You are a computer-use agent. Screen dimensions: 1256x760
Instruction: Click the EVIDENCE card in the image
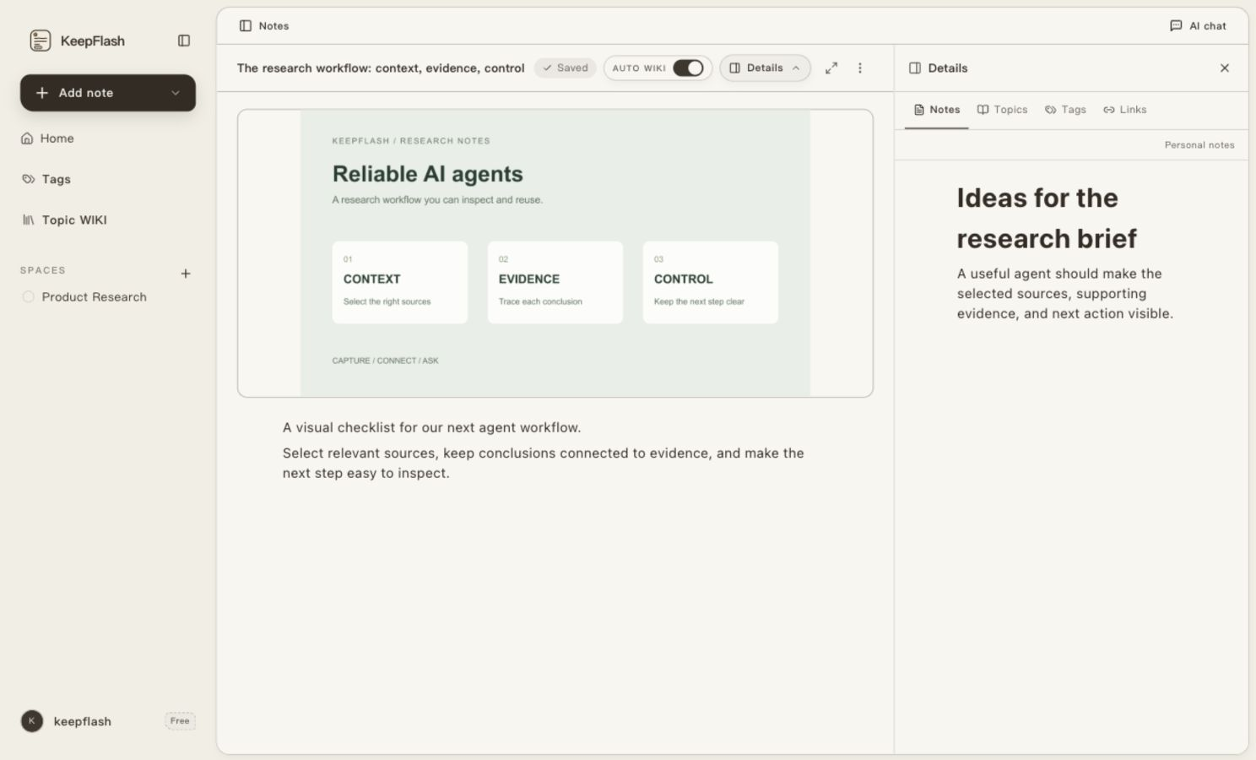pyautogui.click(x=555, y=282)
